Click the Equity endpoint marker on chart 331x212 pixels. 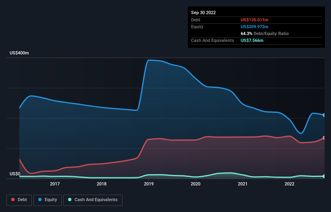click(x=325, y=115)
